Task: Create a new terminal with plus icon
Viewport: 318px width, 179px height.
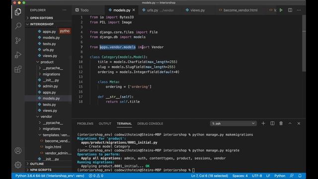Action: [263, 123]
